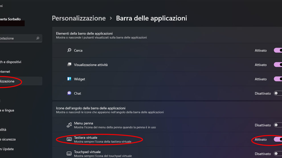
Task: Click the Sorbello user profile name
Action: tap(10, 19)
